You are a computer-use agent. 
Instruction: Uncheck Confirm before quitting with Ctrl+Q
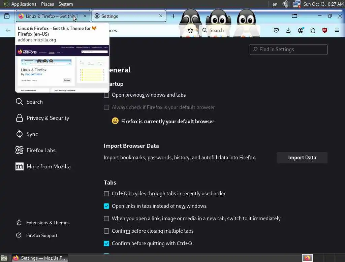(106, 243)
